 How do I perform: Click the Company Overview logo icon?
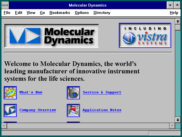(x=10, y=110)
